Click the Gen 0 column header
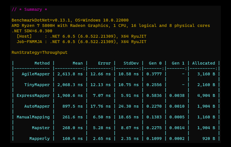 pos(155,63)
